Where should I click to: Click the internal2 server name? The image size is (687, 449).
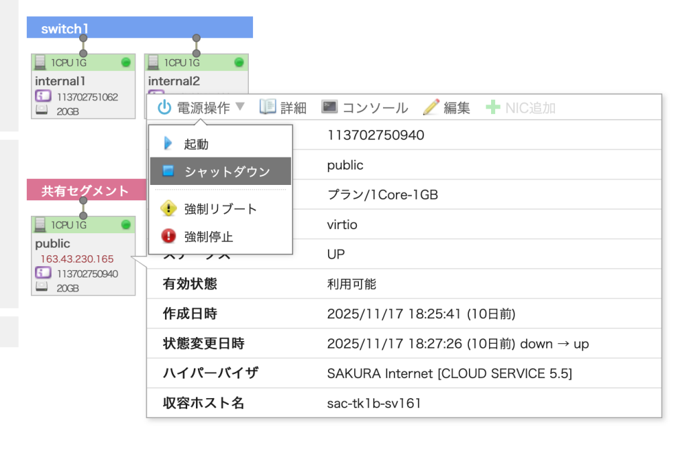[x=174, y=81]
